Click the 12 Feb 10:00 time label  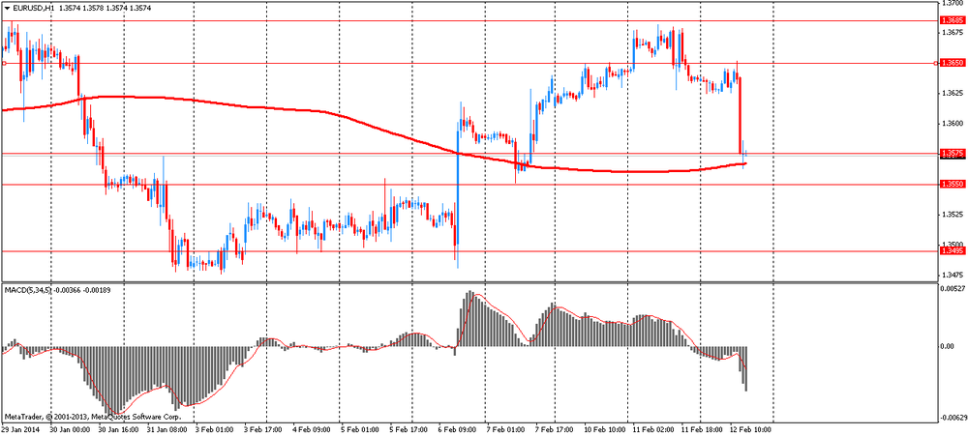click(752, 429)
